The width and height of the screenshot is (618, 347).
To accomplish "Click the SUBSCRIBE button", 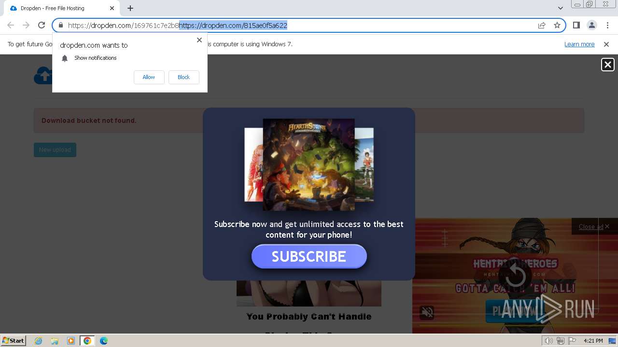I will click(309, 256).
